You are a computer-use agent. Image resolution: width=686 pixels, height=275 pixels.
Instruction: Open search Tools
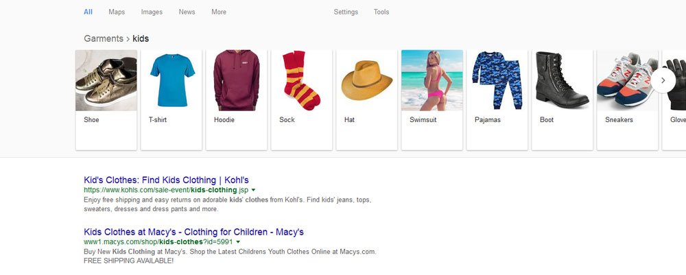coord(381,12)
